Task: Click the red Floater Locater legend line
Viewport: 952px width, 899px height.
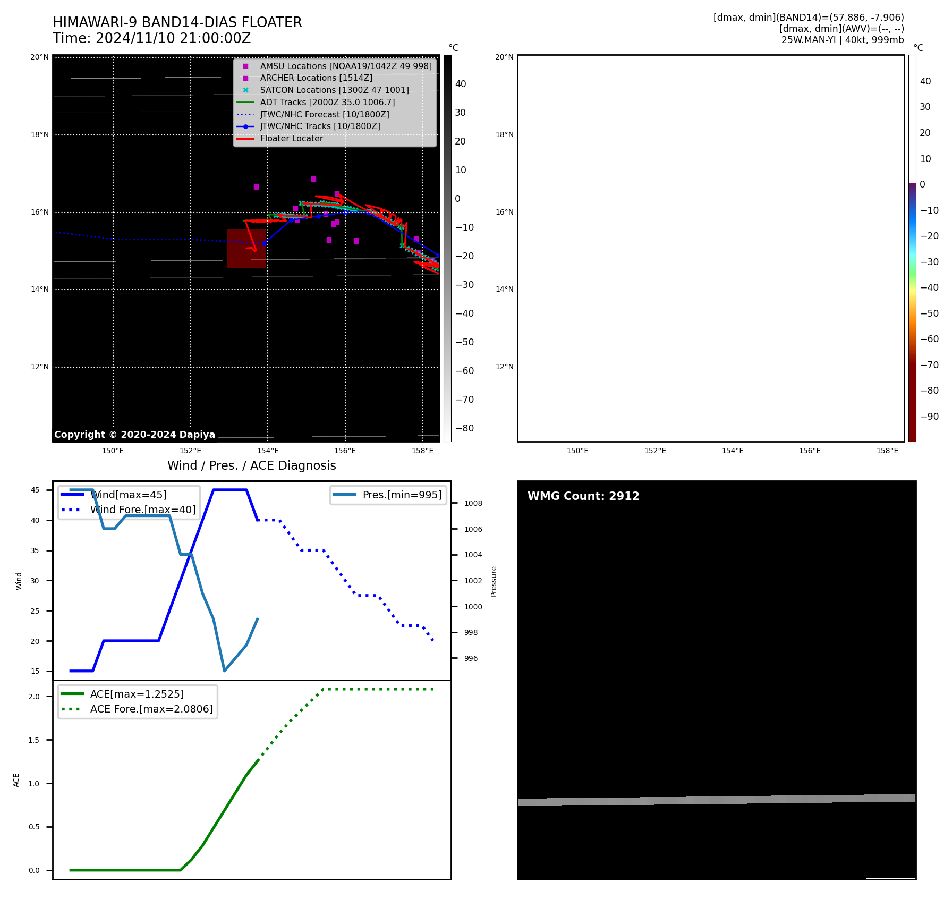Action: pos(245,139)
